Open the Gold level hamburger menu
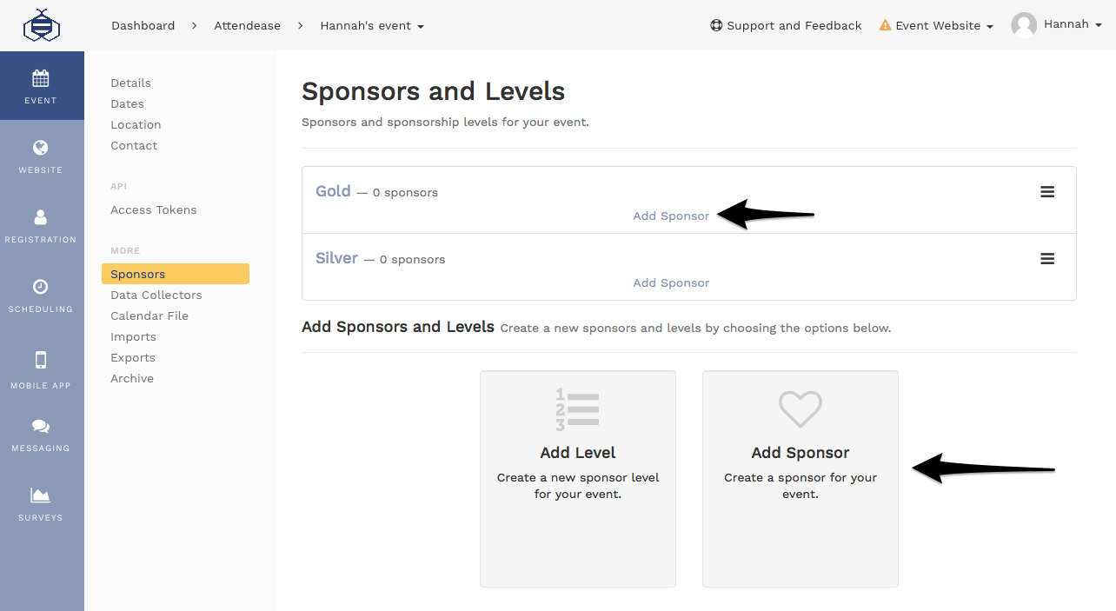 coord(1046,191)
